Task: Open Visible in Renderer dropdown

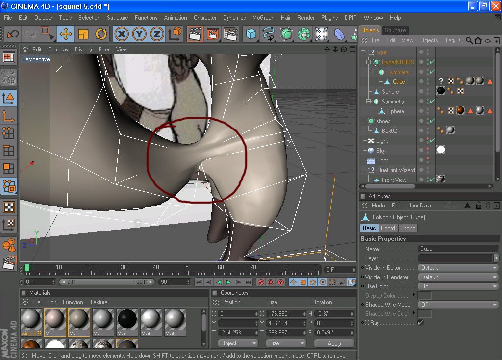Action: pyautogui.click(x=458, y=277)
